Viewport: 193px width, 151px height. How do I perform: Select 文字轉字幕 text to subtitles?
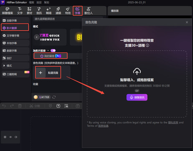pos(15,35)
